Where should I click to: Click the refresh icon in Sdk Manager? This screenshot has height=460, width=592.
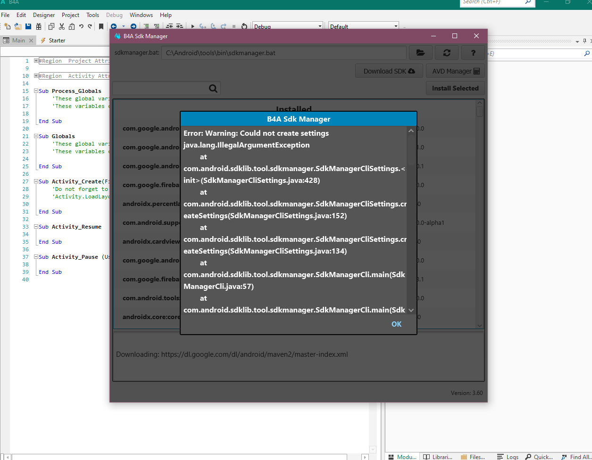tap(446, 53)
